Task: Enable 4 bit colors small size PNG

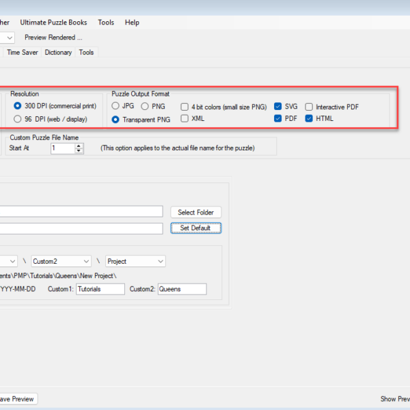Action: pyautogui.click(x=185, y=107)
